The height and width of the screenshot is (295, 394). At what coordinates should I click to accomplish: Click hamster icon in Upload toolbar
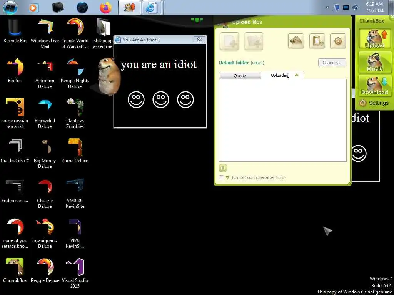tap(296, 41)
